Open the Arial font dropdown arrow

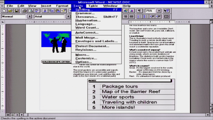pyautogui.click(x=68, y=16)
